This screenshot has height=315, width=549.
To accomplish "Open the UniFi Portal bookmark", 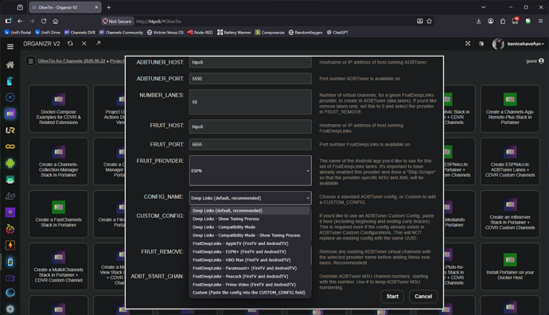I will coord(18,33).
